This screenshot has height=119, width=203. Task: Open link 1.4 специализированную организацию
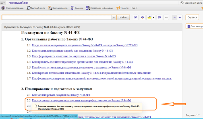click(x=82, y=62)
